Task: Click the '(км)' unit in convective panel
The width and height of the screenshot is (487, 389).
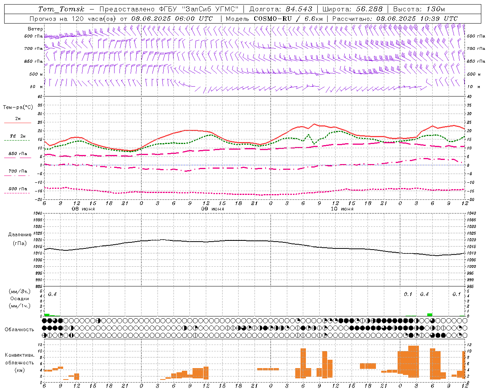Action: (20, 370)
